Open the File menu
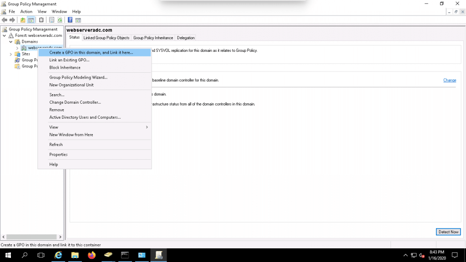Image resolution: width=466 pixels, height=262 pixels. pyautogui.click(x=12, y=11)
